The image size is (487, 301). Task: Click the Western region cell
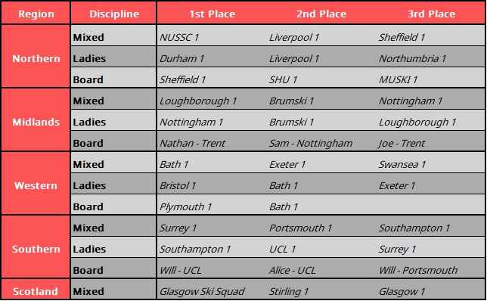[x=36, y=185]
